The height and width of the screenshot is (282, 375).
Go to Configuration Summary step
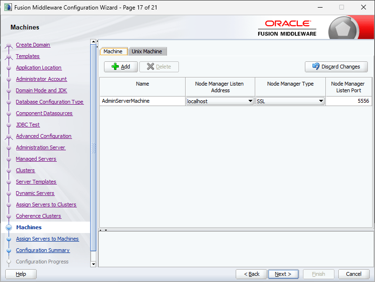click(x=43, y=250)
